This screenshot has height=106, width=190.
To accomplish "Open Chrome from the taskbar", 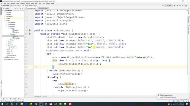I will pyautogui.click(x=36, y=104).
